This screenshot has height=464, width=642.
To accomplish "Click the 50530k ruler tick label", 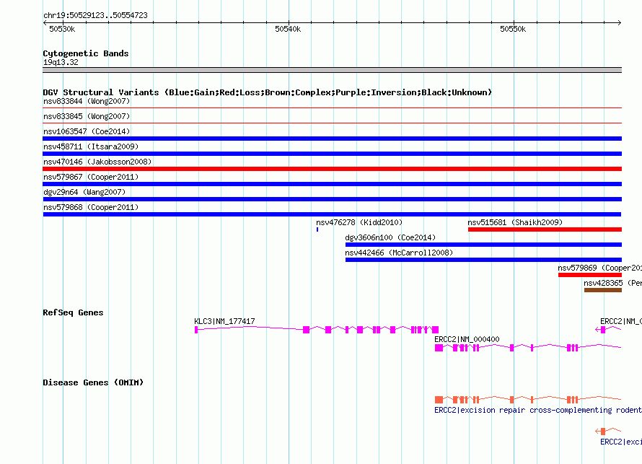I will click(62, 29).
